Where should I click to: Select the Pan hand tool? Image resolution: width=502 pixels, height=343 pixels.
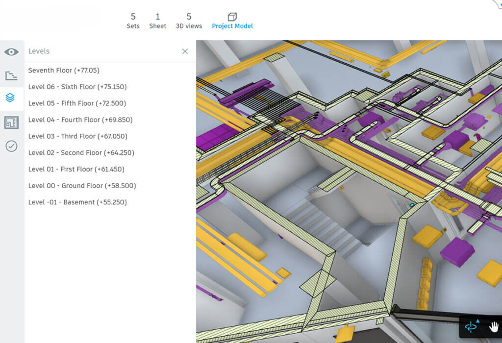click(x=493, y=327)
